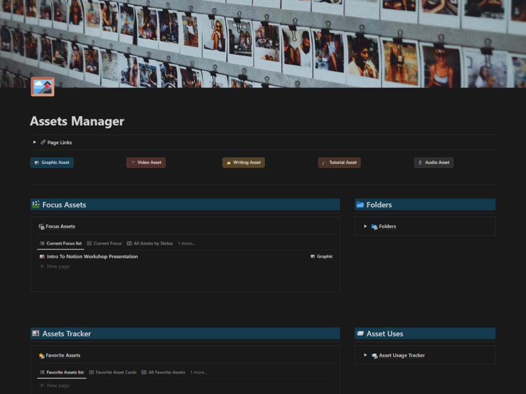Click the Focus Assets database icon
The width and height of the screenshot is (526, 394).
pos(41,226)
